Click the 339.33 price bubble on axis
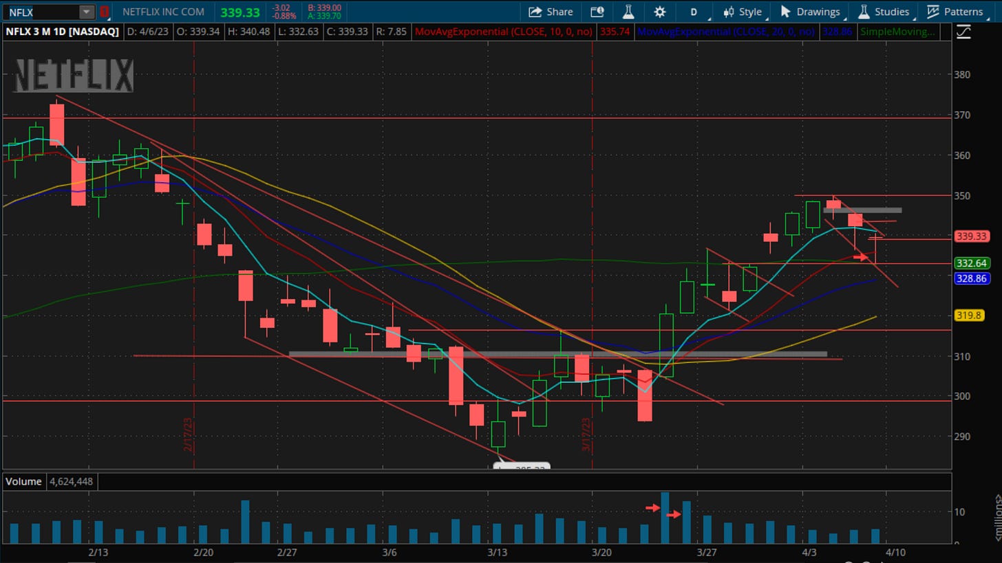This screenshot has width=1002, height=563. (972, 236)
